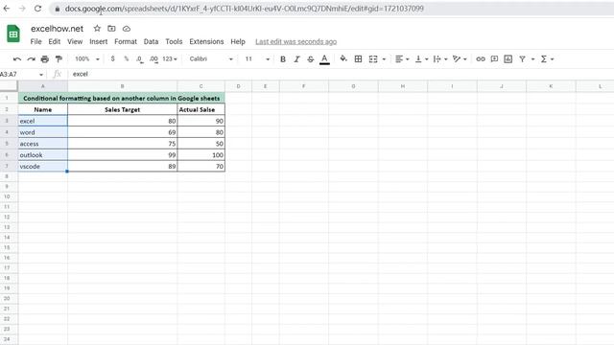
Task: Open the Borders tool
Action: [358, 59]
